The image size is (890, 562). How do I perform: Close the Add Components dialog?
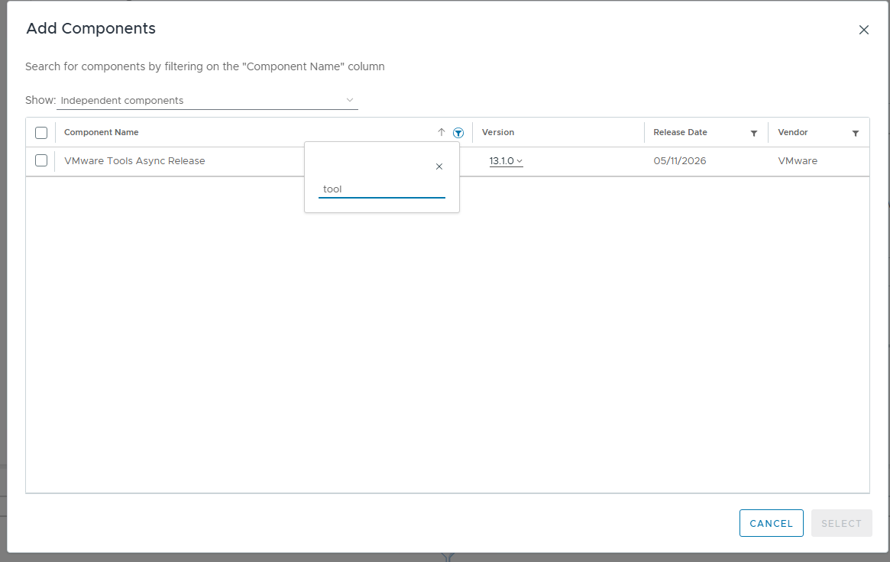tap(863, 30)
